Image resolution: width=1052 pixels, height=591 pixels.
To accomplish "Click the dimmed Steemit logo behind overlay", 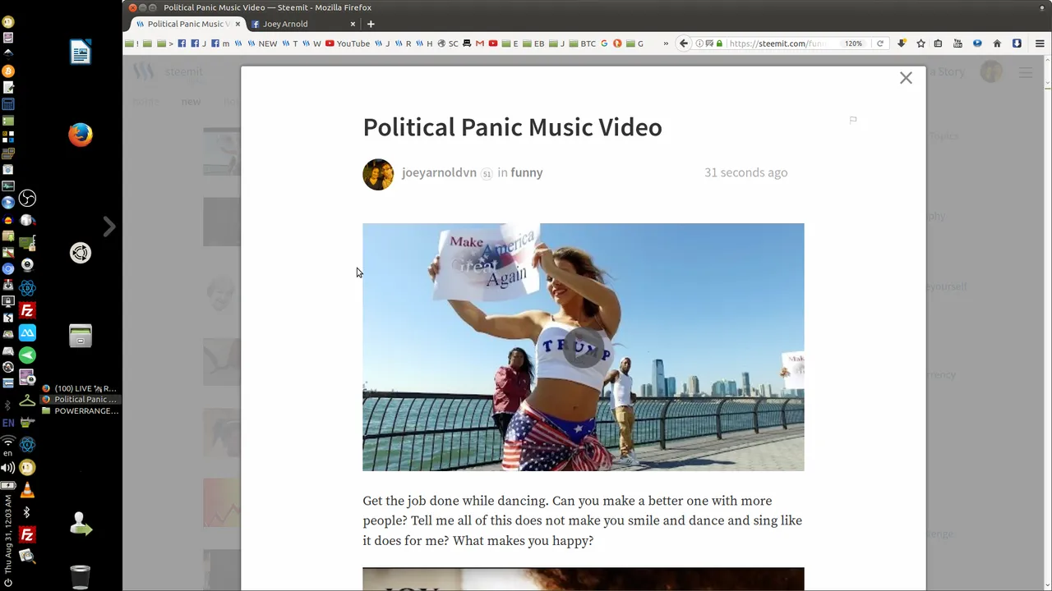I will point(144,72).
